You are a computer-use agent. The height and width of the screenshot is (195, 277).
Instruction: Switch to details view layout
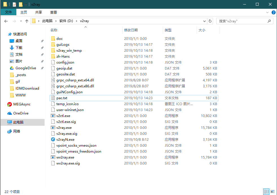tap(266, 192)
